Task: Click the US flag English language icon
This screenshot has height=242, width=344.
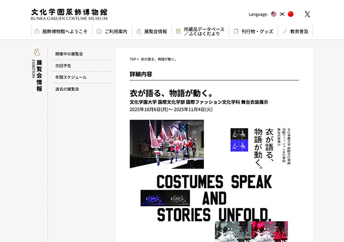Action: (x=274, y=14)
